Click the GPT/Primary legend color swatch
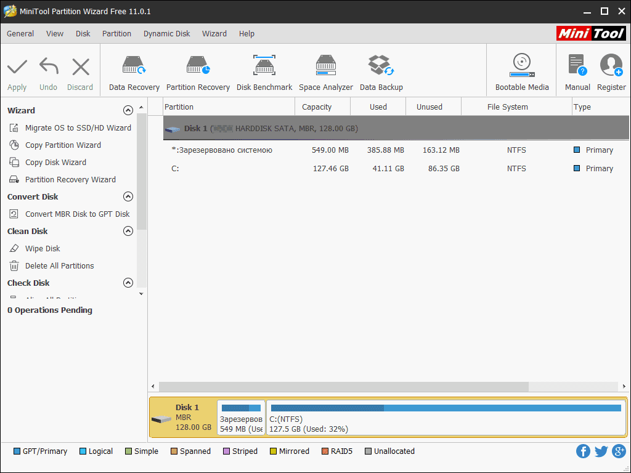The width and height of the screenshot is (631, 473). click(x=17, y=451)
